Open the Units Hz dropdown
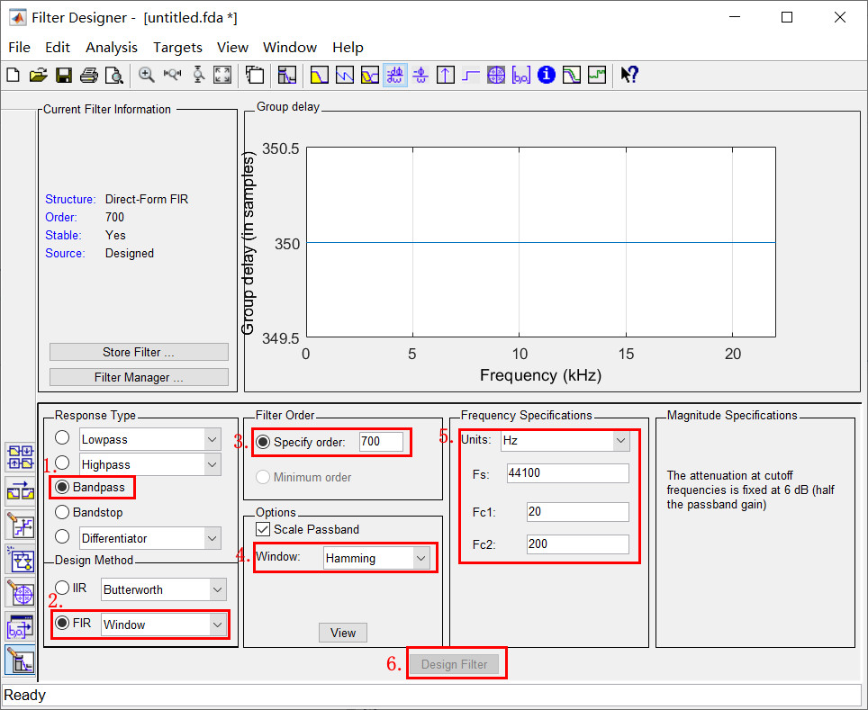Viewport: 868px width, 710px height. (620, 441)
